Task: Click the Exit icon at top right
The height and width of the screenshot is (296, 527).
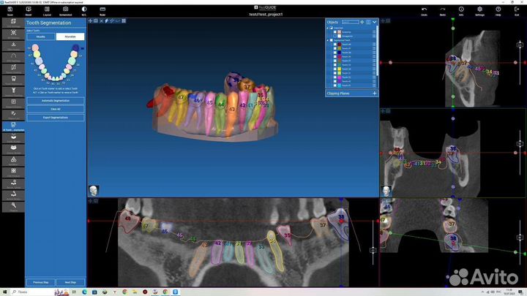Action: [517, 10]
